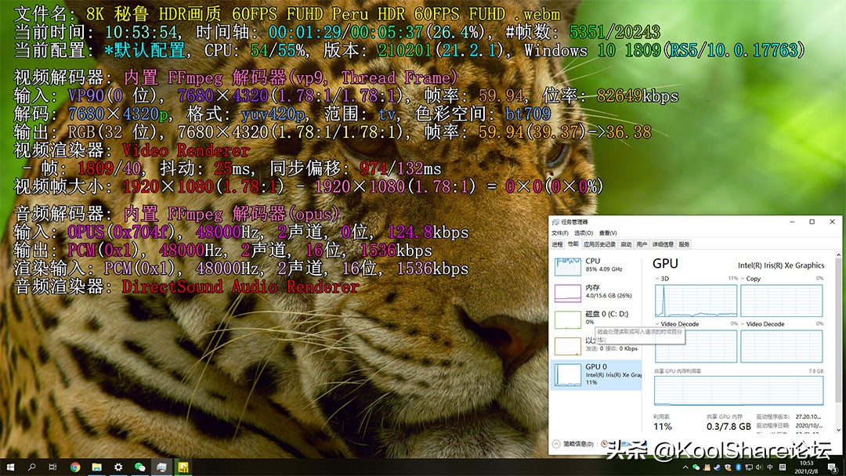
Task: Switch to the video player taskbar icon
Action: (184, 467)
